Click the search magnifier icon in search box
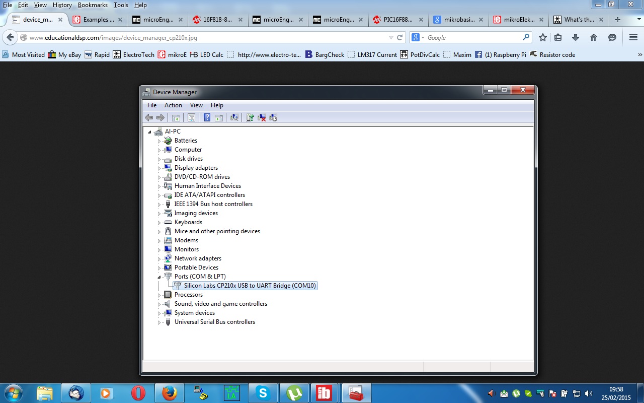 [526, 37]
